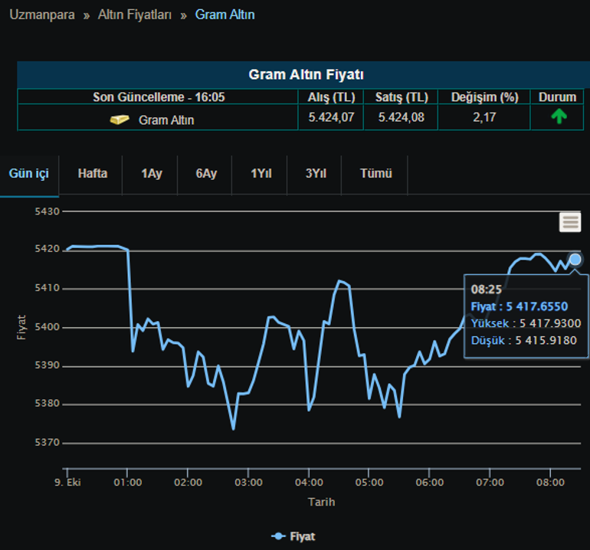Switch to the 1Ay range tab
Viewport: 590px width, 550px height.
(151, 174)
